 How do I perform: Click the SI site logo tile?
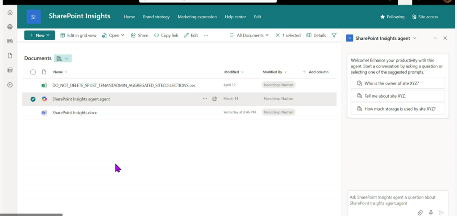pyautogui.click(x=33, y=17)
